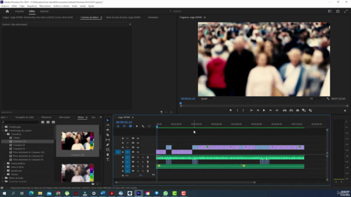Select the Selection arrow tool
Screen dimensions: 351x197
[107, 120]
